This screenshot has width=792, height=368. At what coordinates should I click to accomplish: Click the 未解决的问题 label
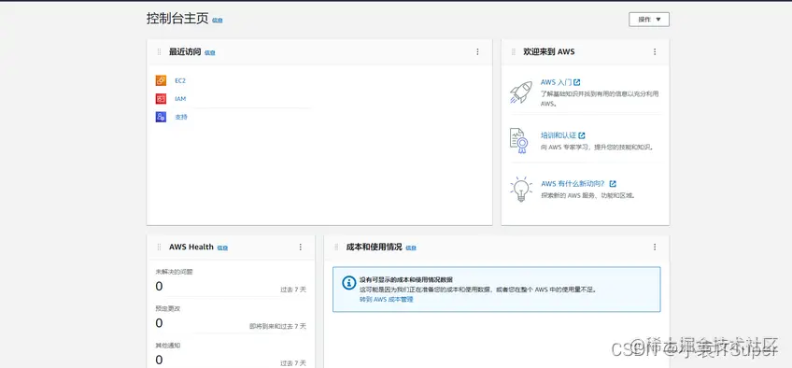(x=174, y=272)
